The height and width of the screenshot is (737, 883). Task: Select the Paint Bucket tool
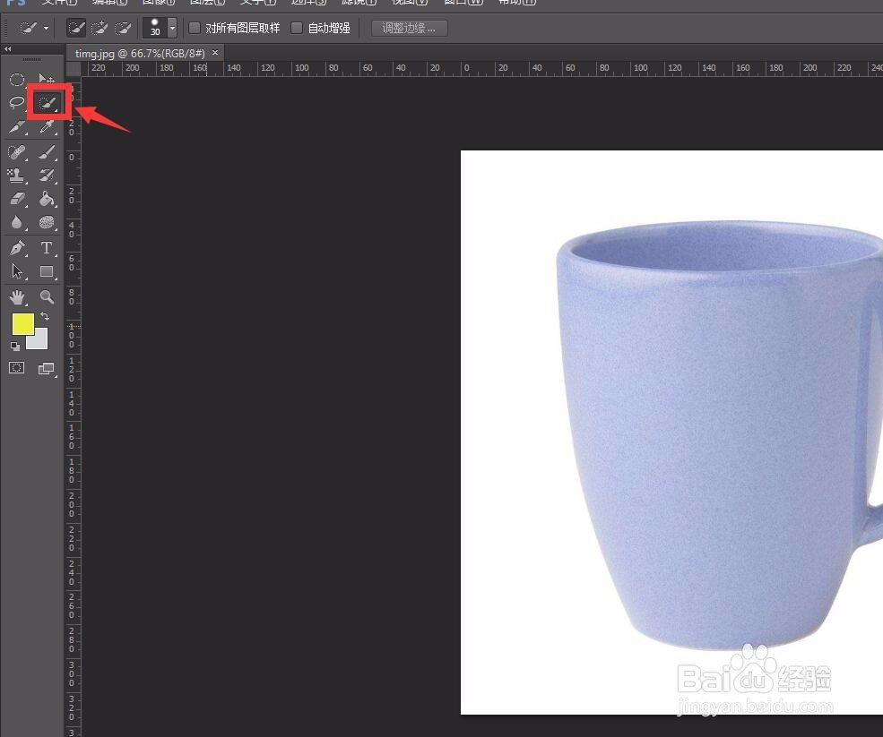(x=47, y=199)
